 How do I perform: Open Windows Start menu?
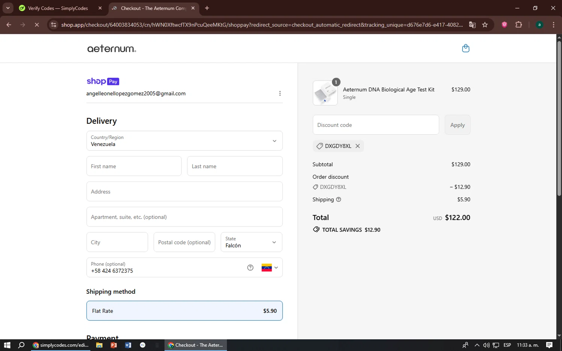click(x=7, y=345)
